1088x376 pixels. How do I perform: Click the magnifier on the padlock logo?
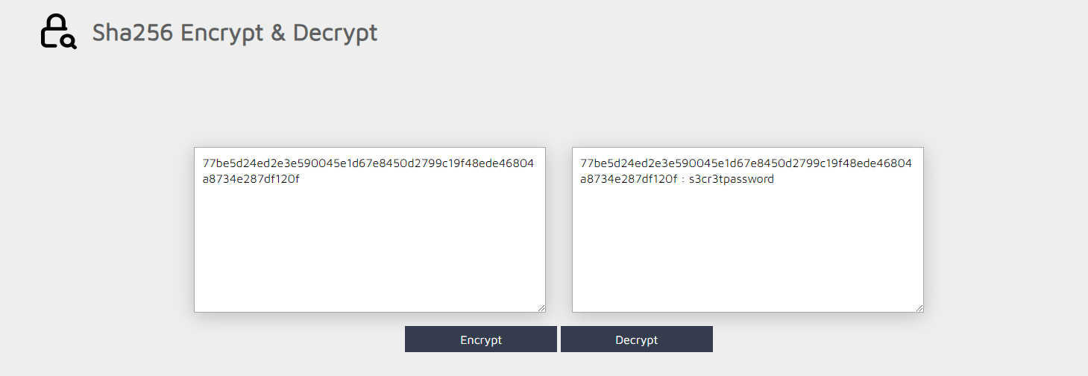[x=69, y=43]
